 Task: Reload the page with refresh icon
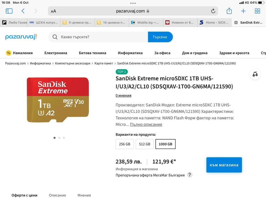[x=213, y=11]
